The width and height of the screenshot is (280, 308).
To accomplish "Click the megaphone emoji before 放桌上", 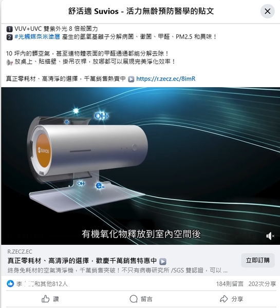I will pyautogui.click(x=10, y=62).
